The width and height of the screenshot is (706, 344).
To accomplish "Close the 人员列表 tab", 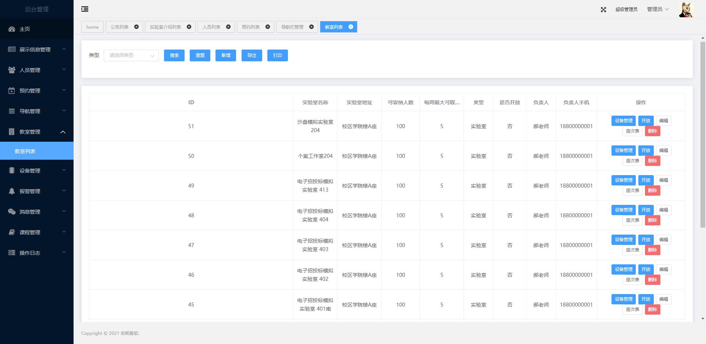I will point(228,27).
